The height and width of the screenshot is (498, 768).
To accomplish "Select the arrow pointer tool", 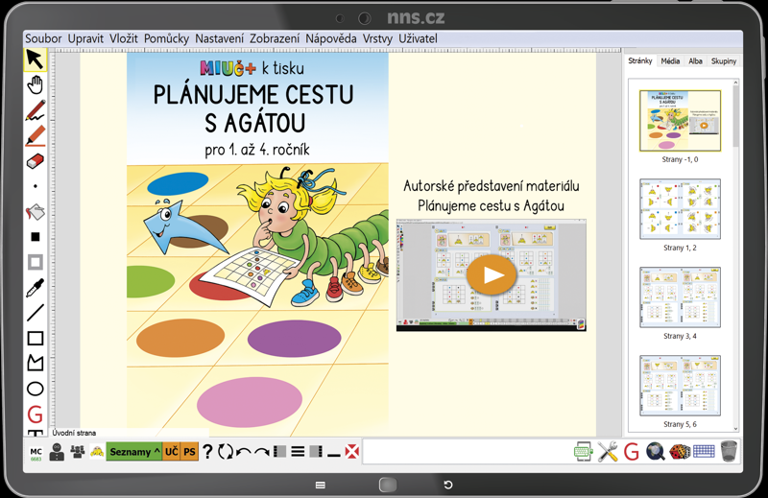I will [x=35, y=59].
